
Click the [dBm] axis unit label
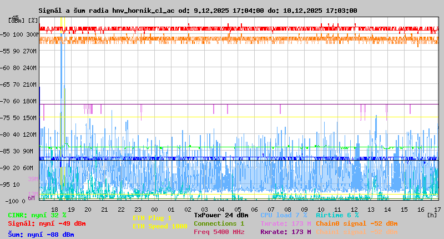[x=16, y=21]
